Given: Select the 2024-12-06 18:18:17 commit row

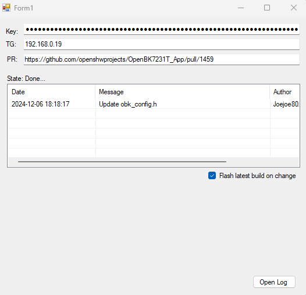Looking at the screenshot, I should [x=154, y=104].
